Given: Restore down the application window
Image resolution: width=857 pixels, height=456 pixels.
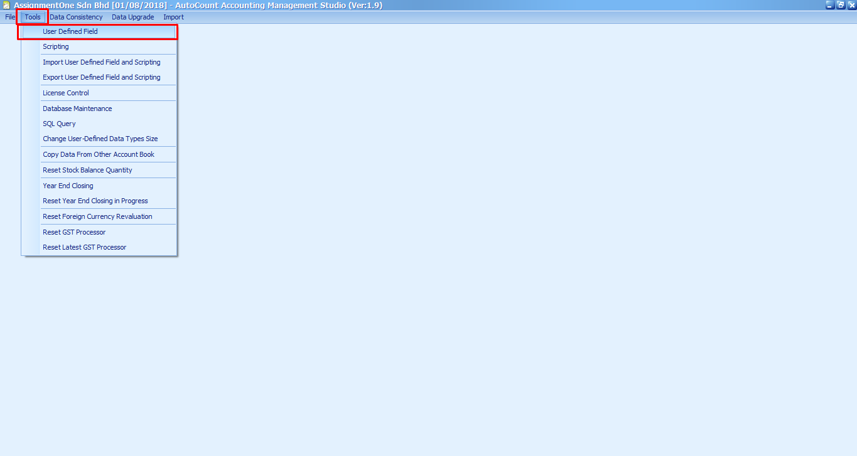Looking at the screenshot, I should pyautogui.click(x=841, y=5).
